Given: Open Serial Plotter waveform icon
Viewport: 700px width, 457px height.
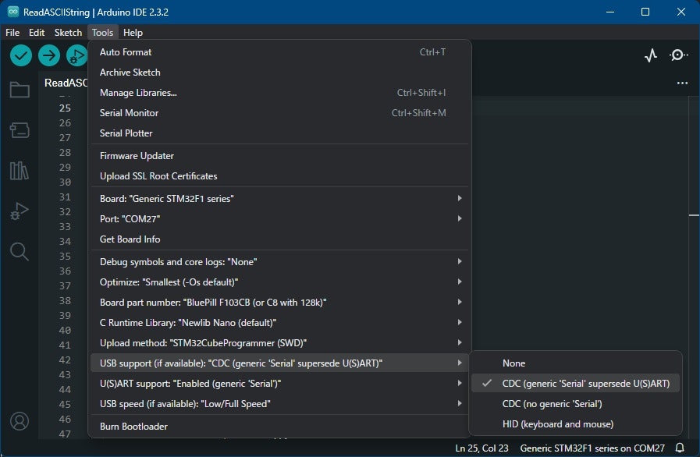Looking at the screenshot, I should point(651,55).
